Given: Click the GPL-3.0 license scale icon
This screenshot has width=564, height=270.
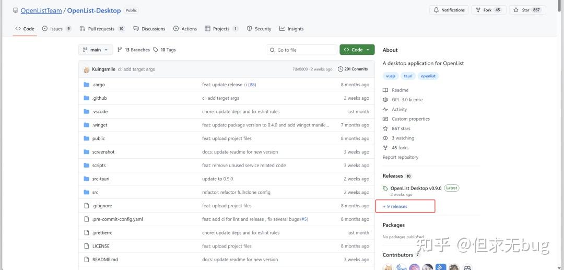Looking at the screenshot, I should coord(385,100).
